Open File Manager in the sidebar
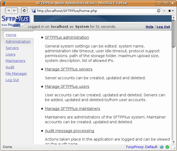This screenshot has width=177, height=151. pyautogui.click(x=16, y=74)
